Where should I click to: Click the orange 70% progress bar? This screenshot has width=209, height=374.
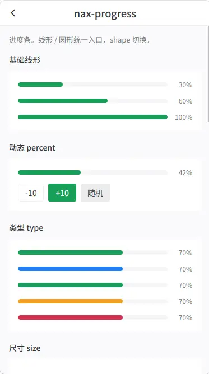[93, 301]
